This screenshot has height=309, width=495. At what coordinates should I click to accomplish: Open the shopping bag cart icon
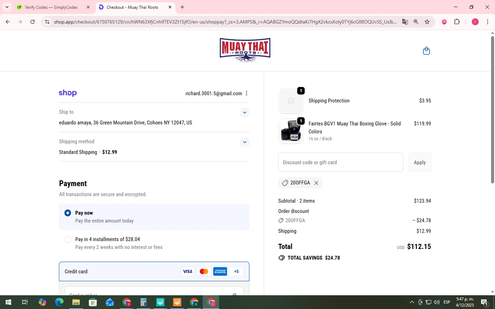coord(426,51)
